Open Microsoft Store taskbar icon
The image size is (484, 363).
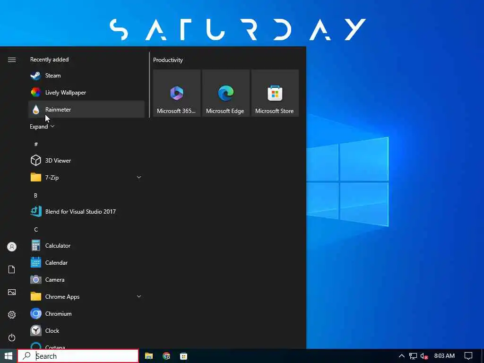[x=184, y=356]
